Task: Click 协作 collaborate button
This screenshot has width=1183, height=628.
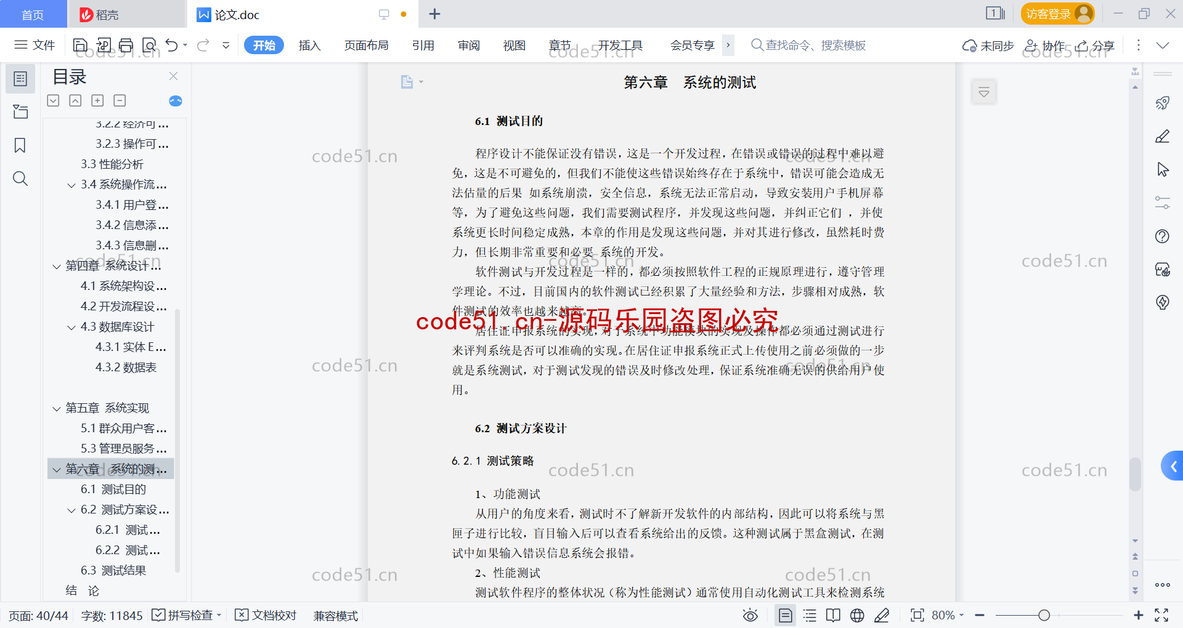Action: [1045, 46]
